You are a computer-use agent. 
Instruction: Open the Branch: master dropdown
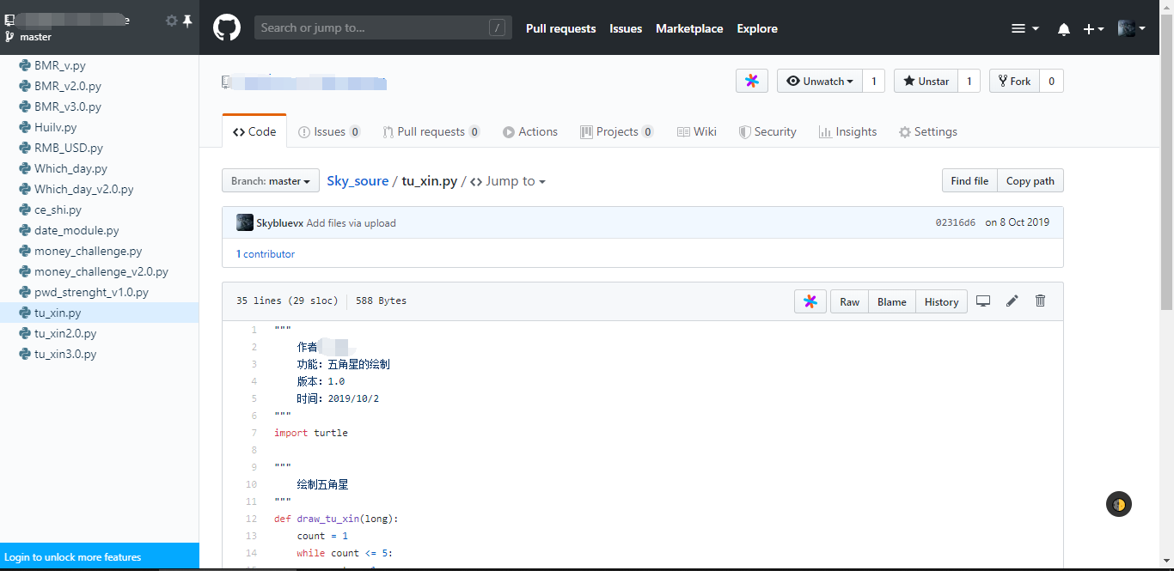click(270, 181)
